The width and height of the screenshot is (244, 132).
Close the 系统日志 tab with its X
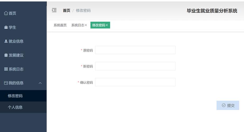86,25
